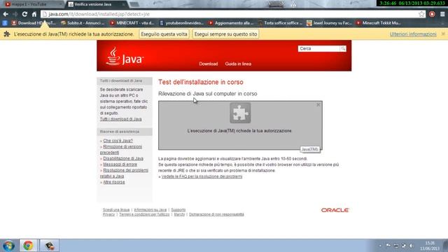
Task: Click the Marchi footer link
Action: click(179, 214)
